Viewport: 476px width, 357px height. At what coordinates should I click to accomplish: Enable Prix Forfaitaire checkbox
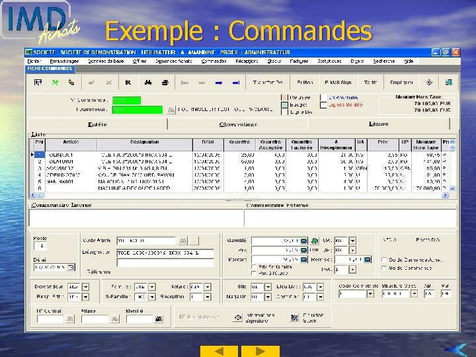(x=253, y=266)
